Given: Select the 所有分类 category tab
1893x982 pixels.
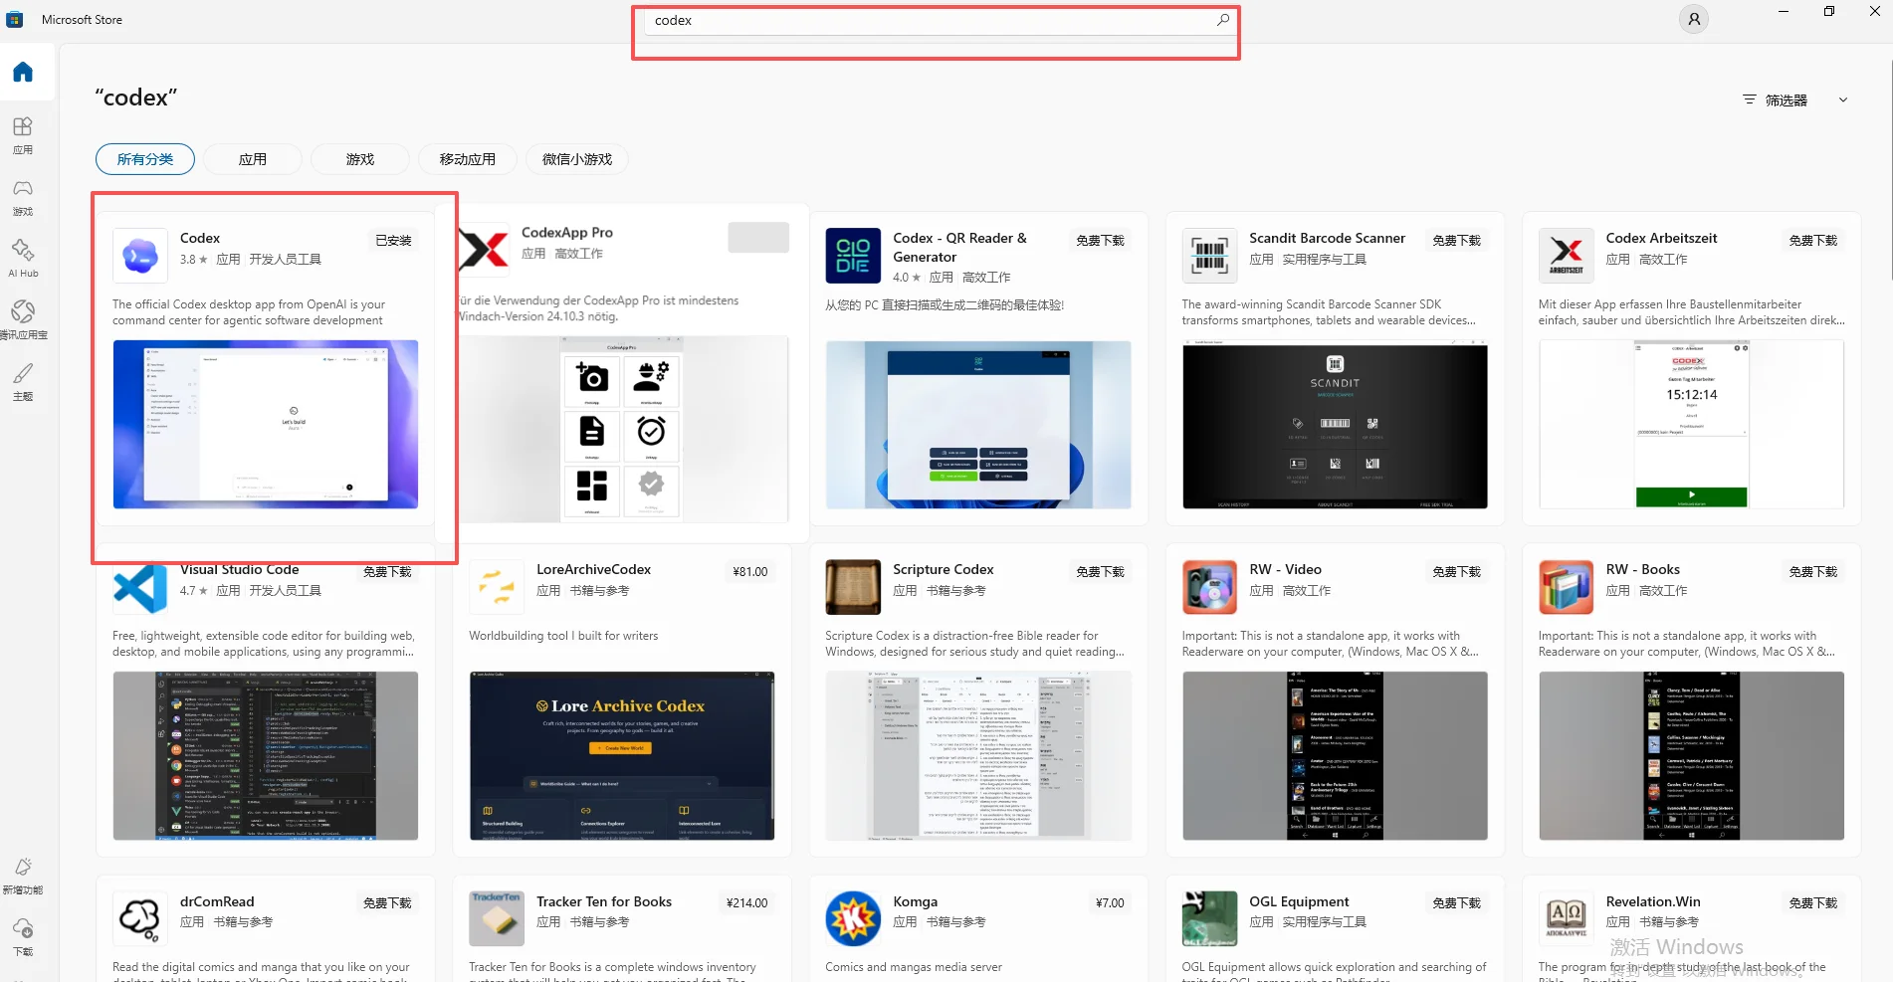Looking at the screenshot, I should tap(145, 159).
